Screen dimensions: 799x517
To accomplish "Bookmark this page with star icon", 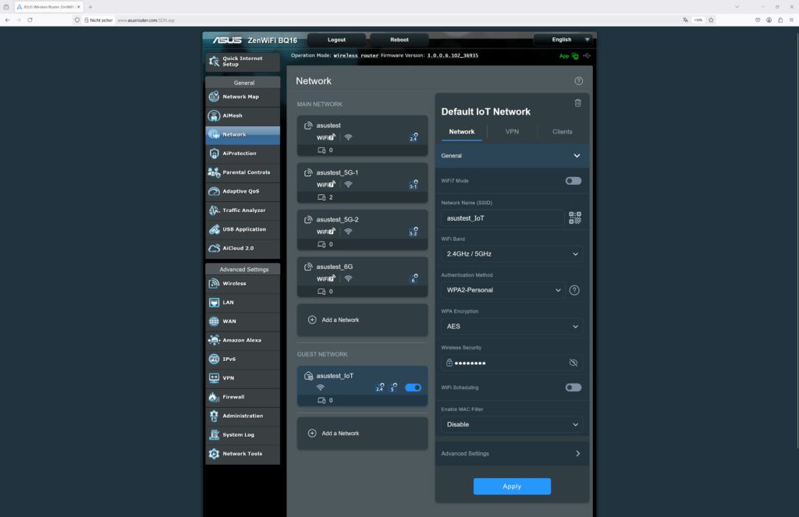I will coord(711,19).
